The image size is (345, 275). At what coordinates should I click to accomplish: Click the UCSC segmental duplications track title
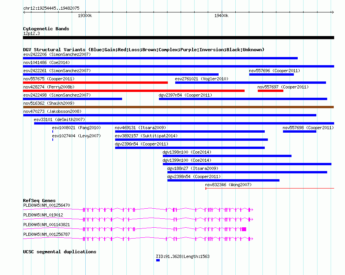60,252
